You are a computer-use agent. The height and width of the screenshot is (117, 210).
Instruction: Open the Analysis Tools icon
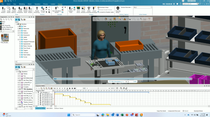pos(71,9)
